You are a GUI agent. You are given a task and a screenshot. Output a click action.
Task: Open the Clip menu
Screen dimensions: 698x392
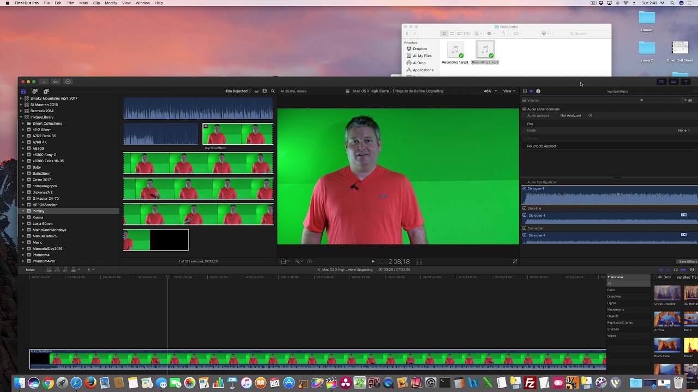[x=97, y=3]
